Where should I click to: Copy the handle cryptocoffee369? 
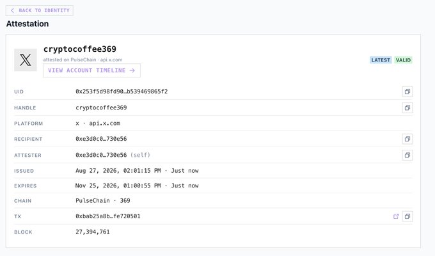coord(407,108)
